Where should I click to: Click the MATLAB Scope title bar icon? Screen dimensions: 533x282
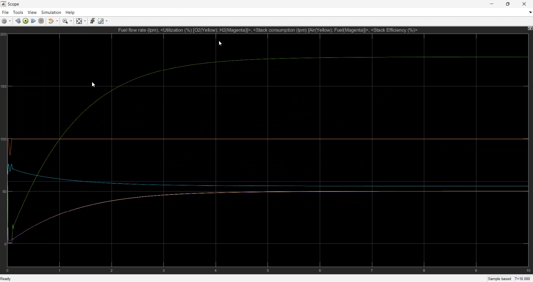(3, 4)
